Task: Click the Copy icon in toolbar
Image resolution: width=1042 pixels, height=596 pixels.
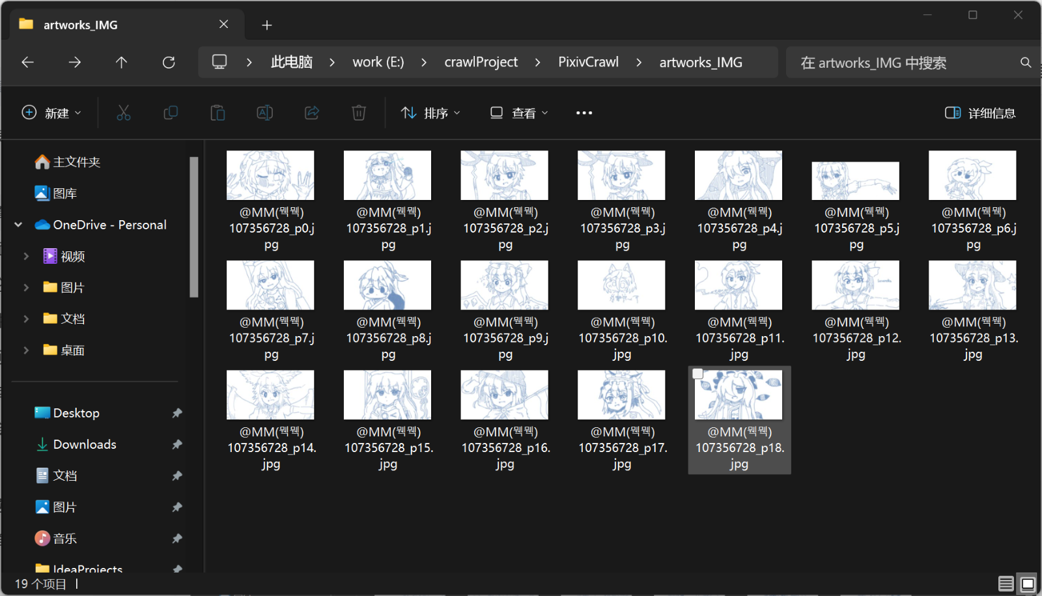Action: coord(171,113)
